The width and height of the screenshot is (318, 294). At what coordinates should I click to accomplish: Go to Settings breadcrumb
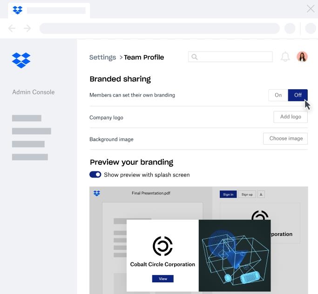pyautogui.click(x=102, y=57)
